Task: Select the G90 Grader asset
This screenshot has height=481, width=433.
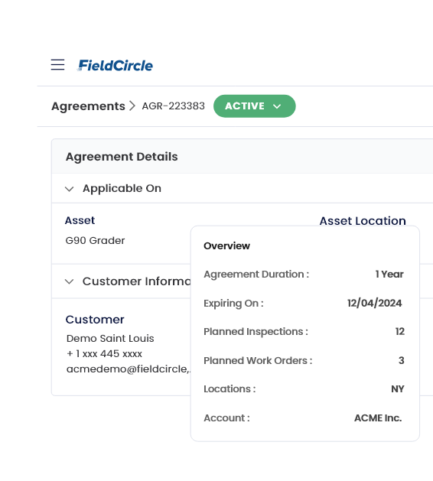Action: [x=95, y=240]
